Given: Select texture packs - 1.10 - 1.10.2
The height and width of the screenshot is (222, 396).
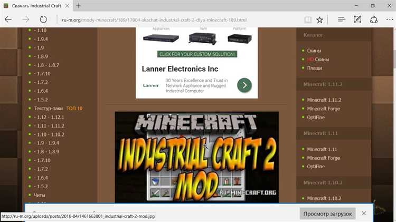Looking at the screenshot, I should 49,134.
